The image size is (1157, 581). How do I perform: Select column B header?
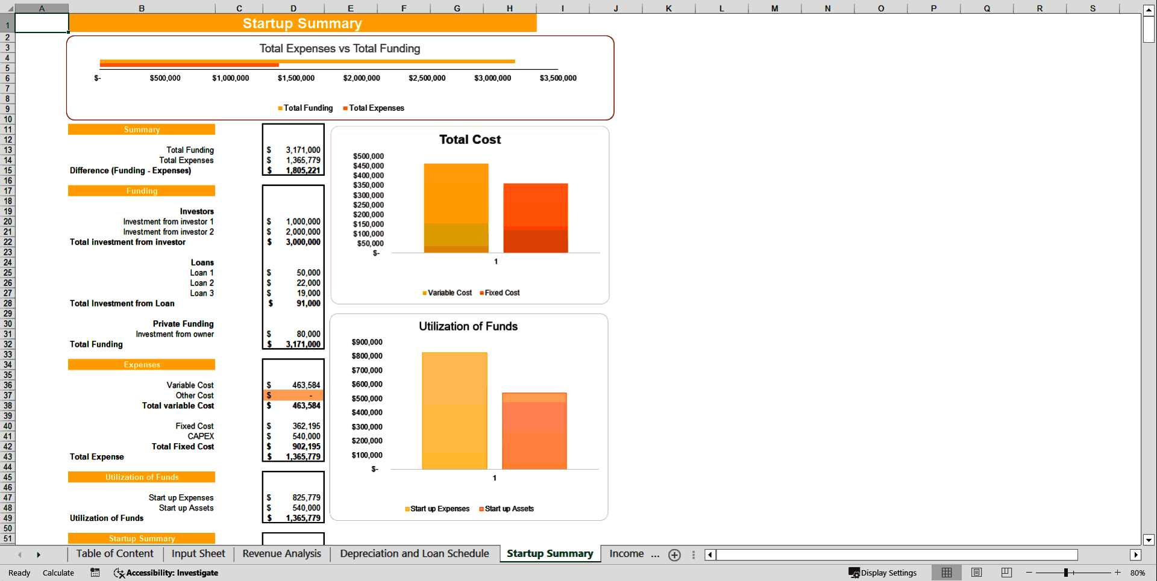point(142,8)
